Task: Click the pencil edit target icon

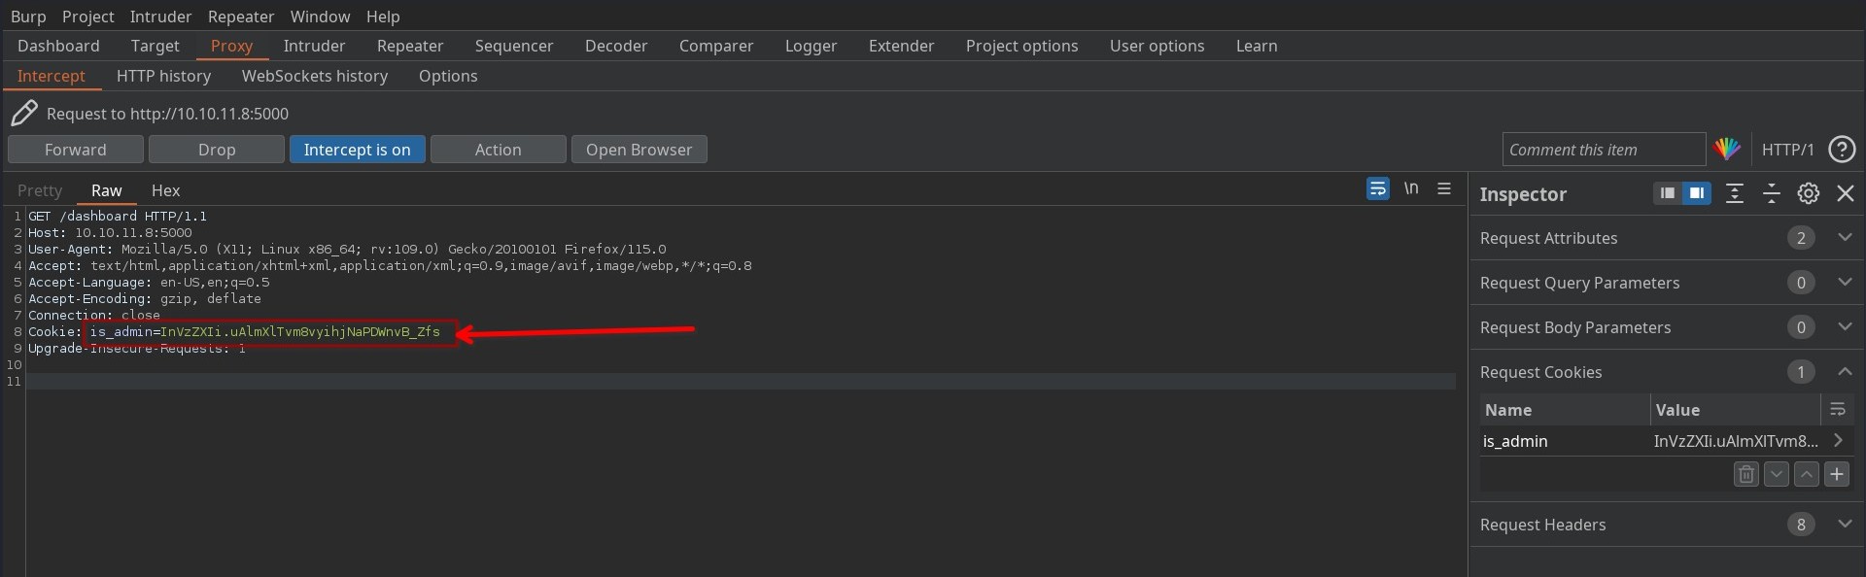Action: coord(24,114)
